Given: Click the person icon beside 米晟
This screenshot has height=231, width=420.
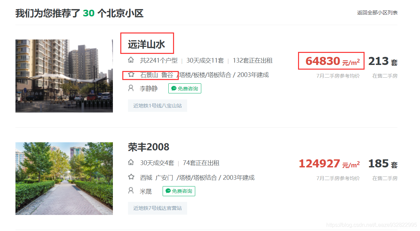Looking at the screenshot, I should [x=131, y=190].
